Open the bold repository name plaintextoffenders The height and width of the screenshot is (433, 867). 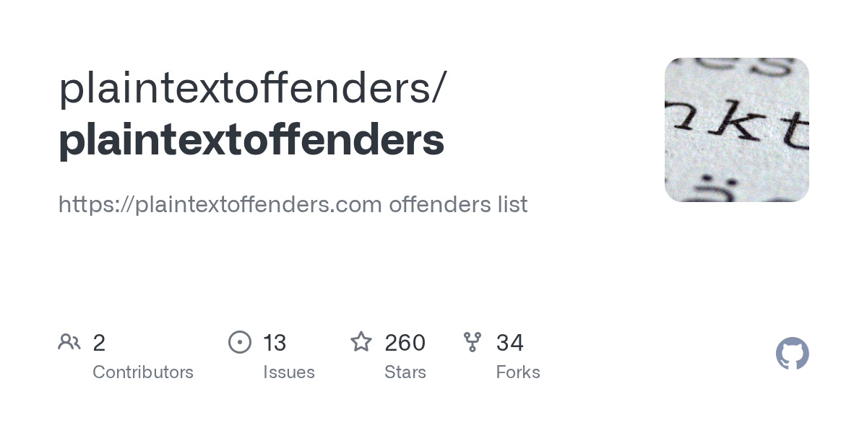pyautogui.click(x=251, y=140)
